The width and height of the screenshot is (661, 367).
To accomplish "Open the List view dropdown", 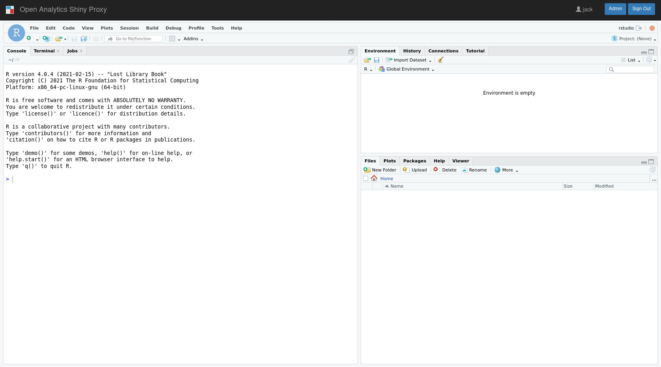I will click(631, 60).
